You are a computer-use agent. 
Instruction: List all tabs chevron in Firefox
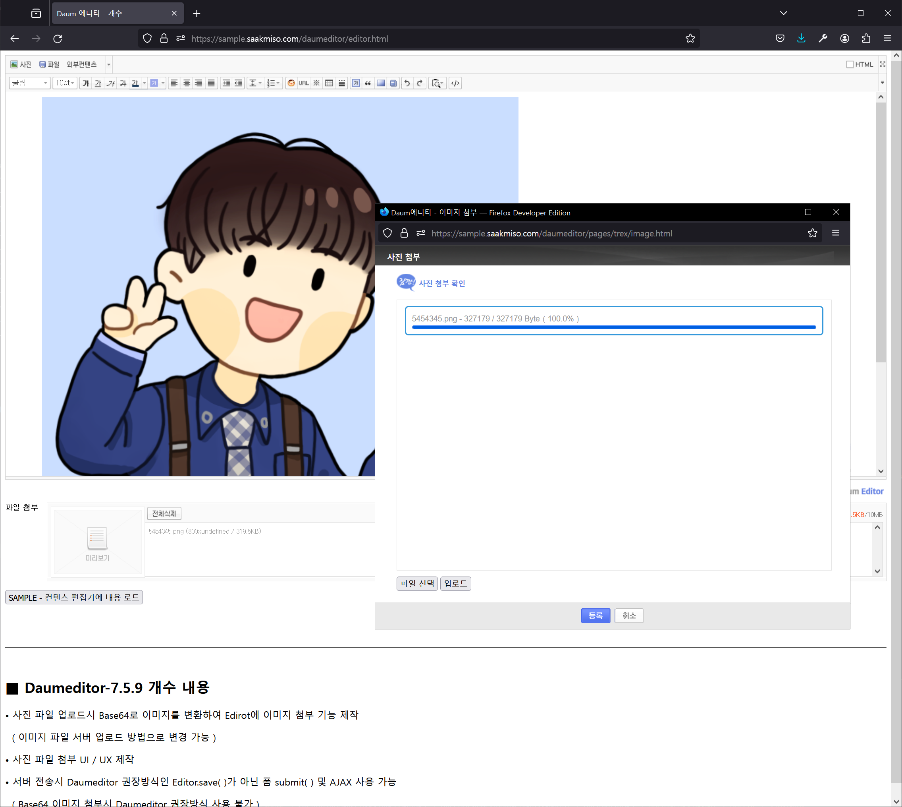pos(784,13)
